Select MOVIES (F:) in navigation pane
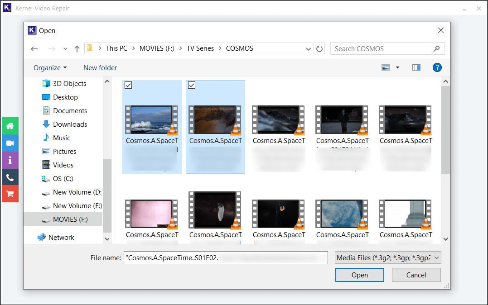Image resolution: width=488 pixels, height=305 pixels. click(63, 219)
